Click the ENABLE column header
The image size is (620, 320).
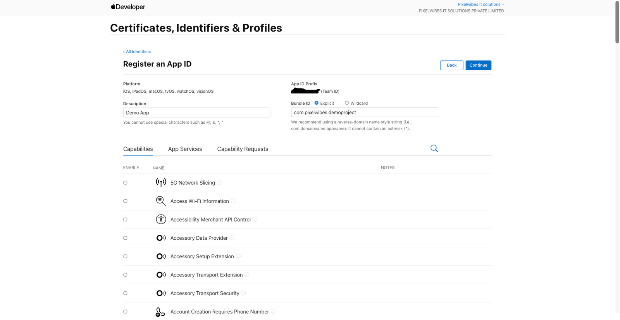point(131,168)
